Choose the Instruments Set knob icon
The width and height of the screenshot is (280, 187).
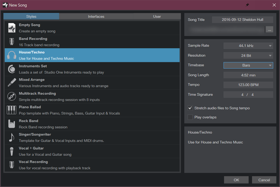12,69
